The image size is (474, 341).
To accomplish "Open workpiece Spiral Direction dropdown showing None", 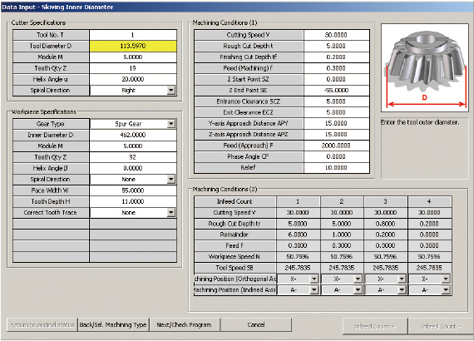I will [171, 180].
